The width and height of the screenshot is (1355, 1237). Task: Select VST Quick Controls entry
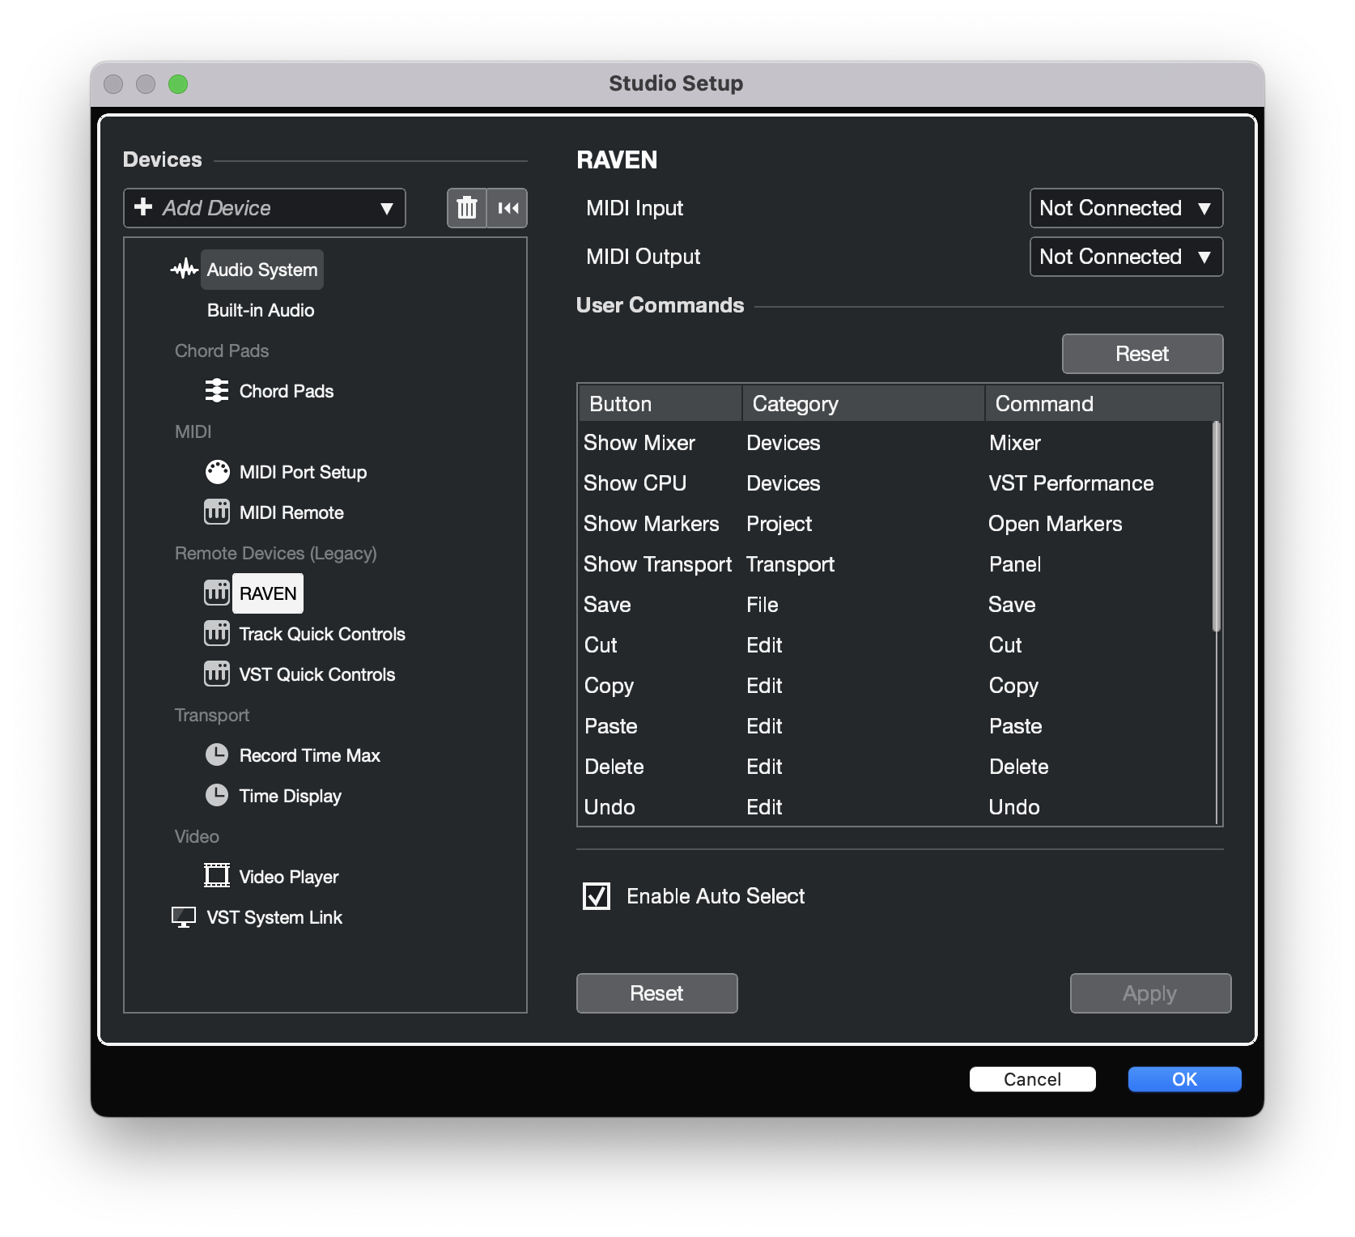pos(317,674)
